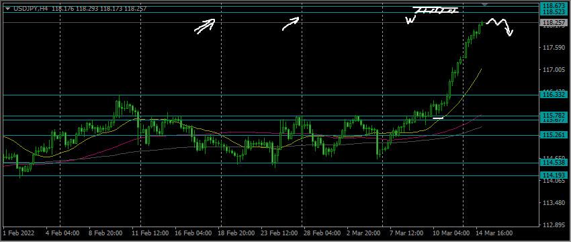Click the 114.538 price level label
Viewport: 571px width, 242px height.
click(554, 163)
